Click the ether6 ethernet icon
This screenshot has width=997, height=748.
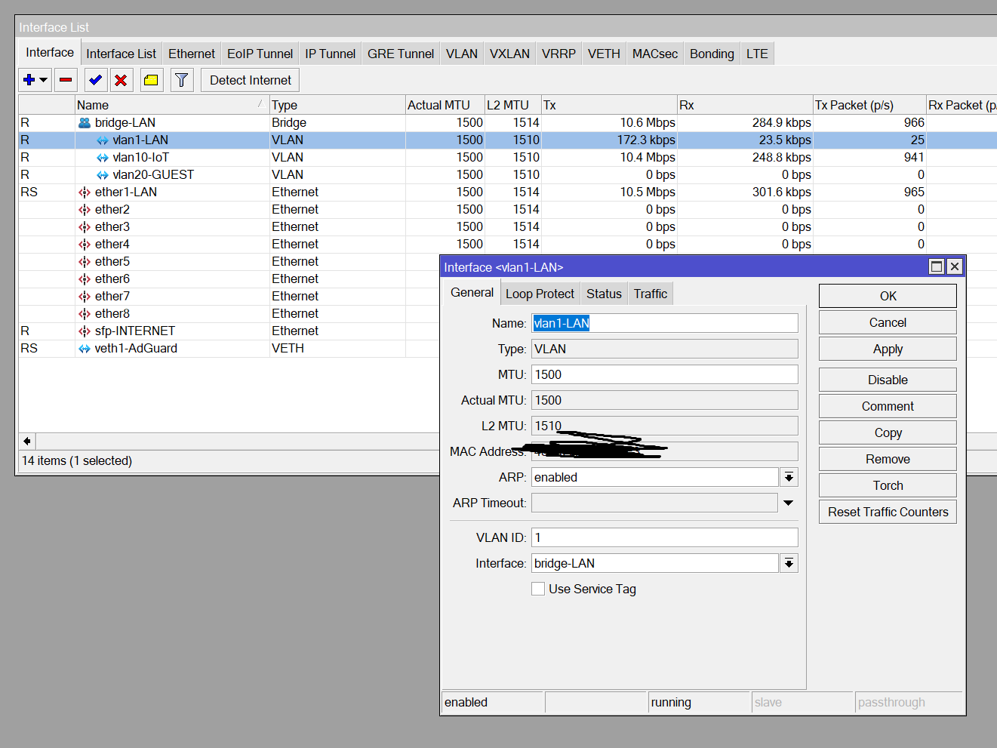[85, 279]
